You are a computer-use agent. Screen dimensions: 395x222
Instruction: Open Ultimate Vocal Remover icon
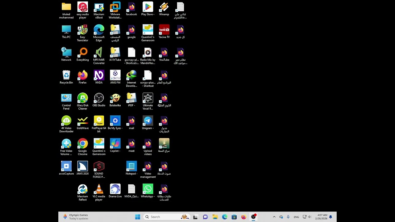click(x=148, y=101)
